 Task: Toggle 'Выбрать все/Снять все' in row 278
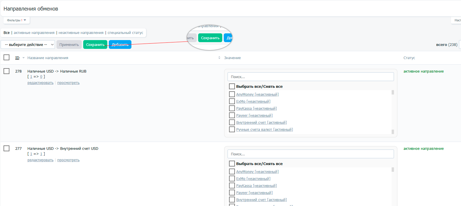[232, 86]
